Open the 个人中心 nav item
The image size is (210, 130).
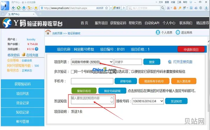169,23
